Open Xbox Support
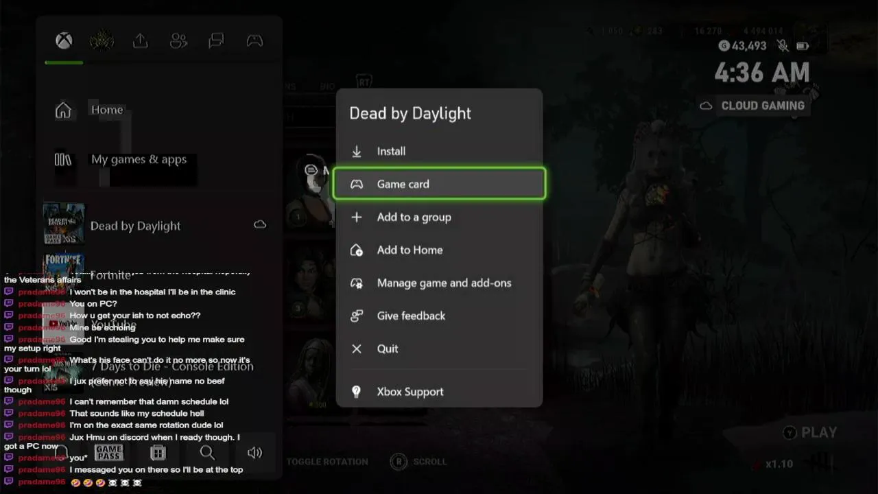Screen dimensions: 878x494 [x=439, y=392]
